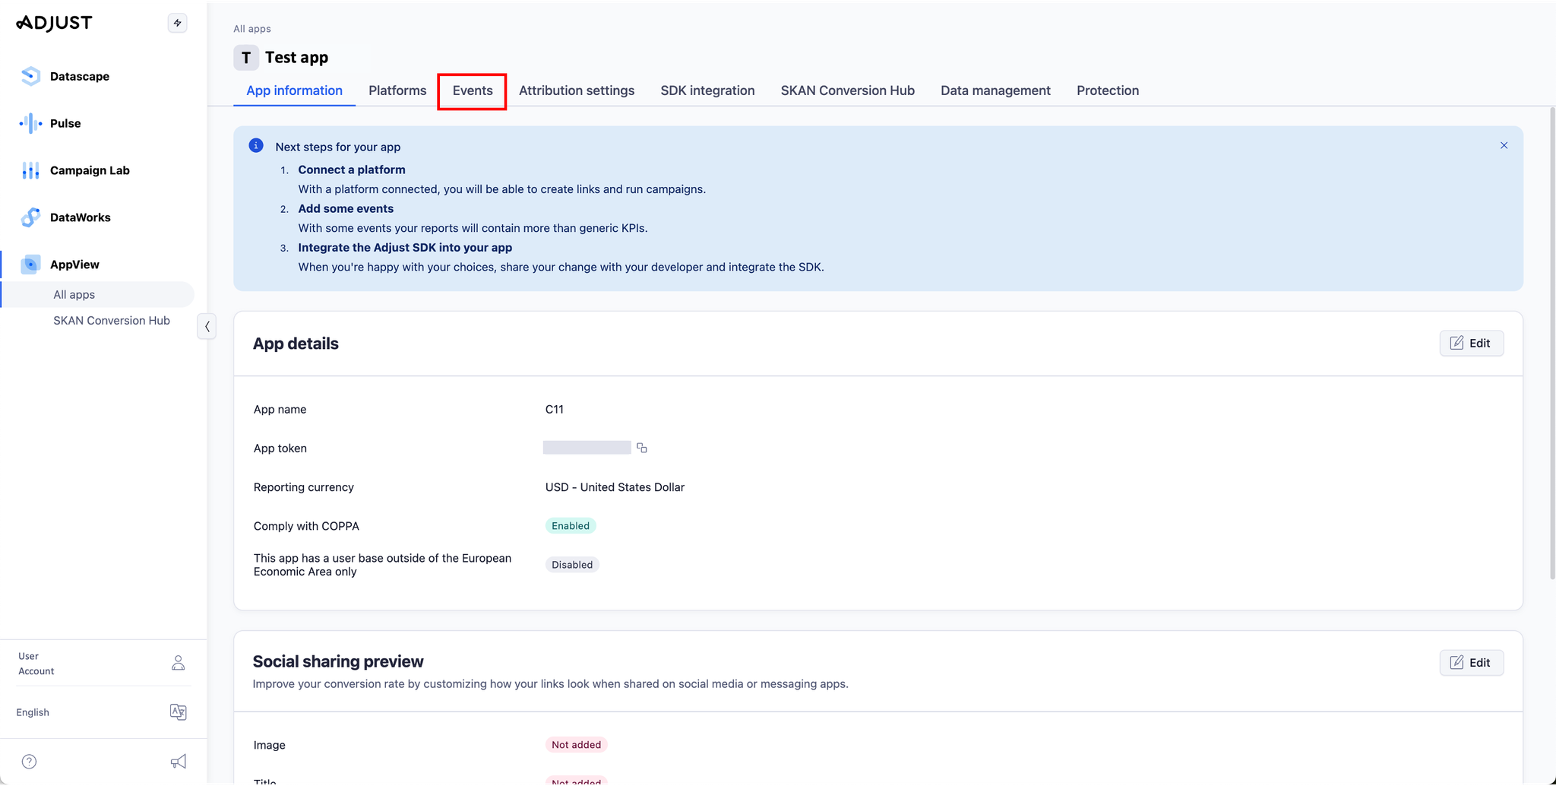The width and height of the screenshot is (1556, 786).
Task: Collapse the sidebar with the chevron
Action: 207,326
